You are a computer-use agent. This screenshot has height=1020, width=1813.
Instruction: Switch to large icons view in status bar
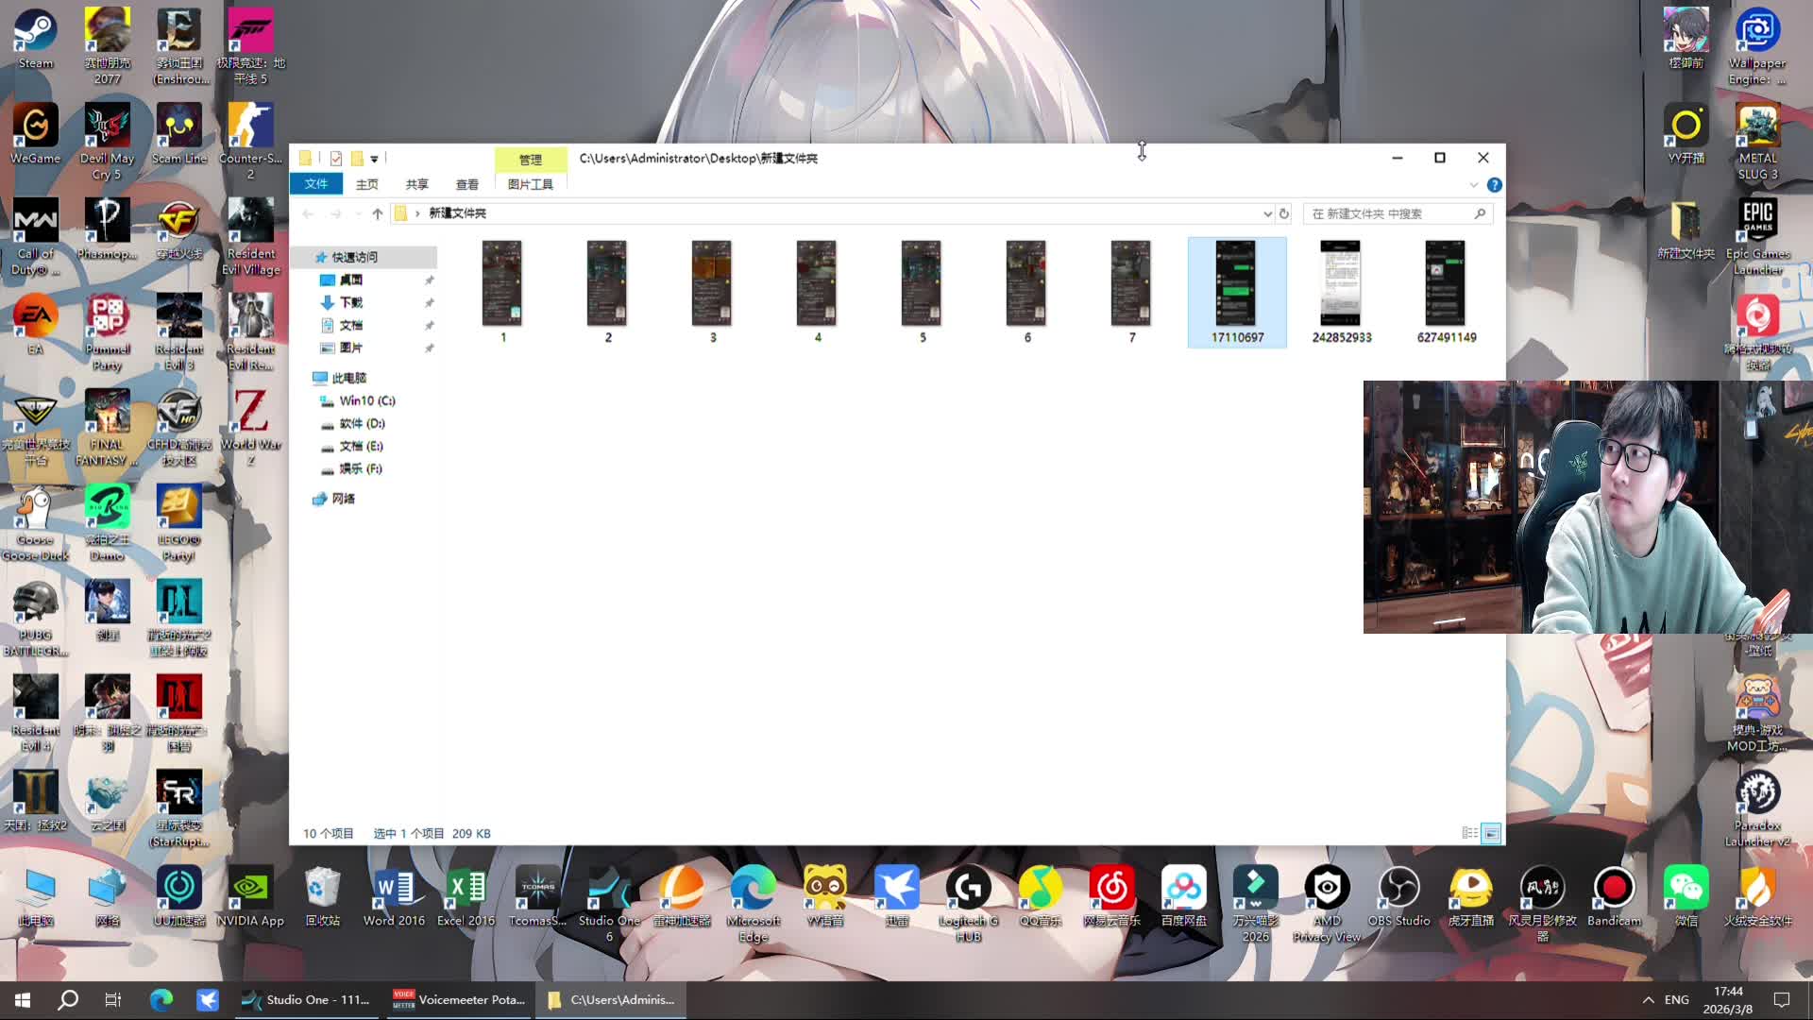[1491, 833]
